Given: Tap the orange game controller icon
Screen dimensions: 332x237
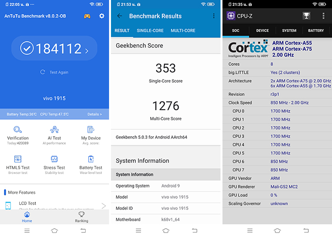Looking at the screenshot, I should (x=87, y=16).
